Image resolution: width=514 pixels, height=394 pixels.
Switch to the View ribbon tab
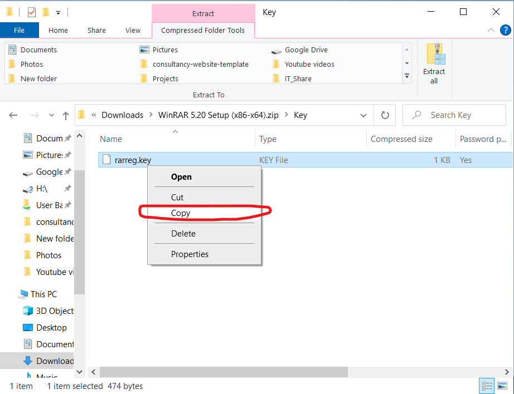tap(133, 30)
